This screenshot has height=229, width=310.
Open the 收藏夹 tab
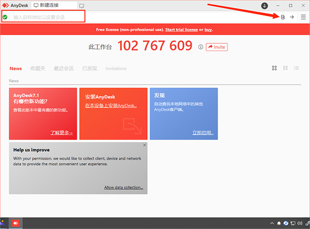[x=38, y=69]
